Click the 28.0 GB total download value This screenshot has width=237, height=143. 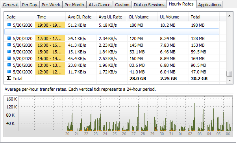[x=138, y=79]
